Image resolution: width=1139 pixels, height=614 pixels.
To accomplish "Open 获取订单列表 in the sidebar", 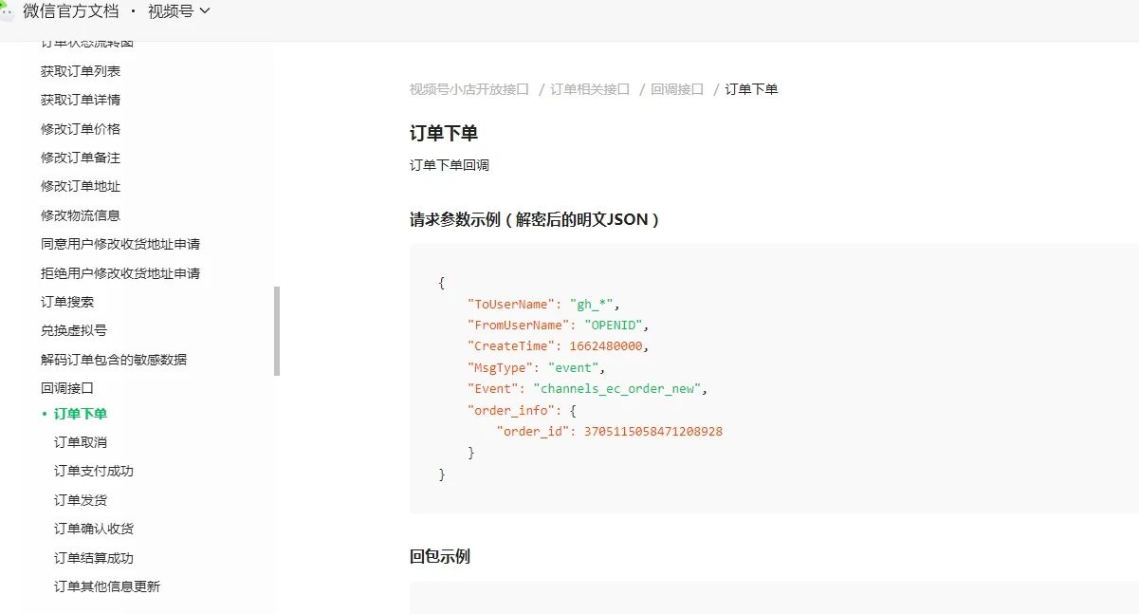I will 81,71.
